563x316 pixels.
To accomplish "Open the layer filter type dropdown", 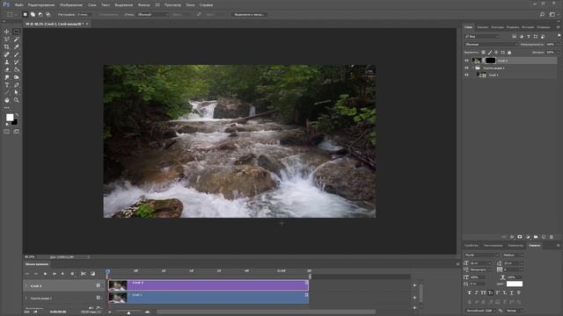I will [x=481, y=37].
